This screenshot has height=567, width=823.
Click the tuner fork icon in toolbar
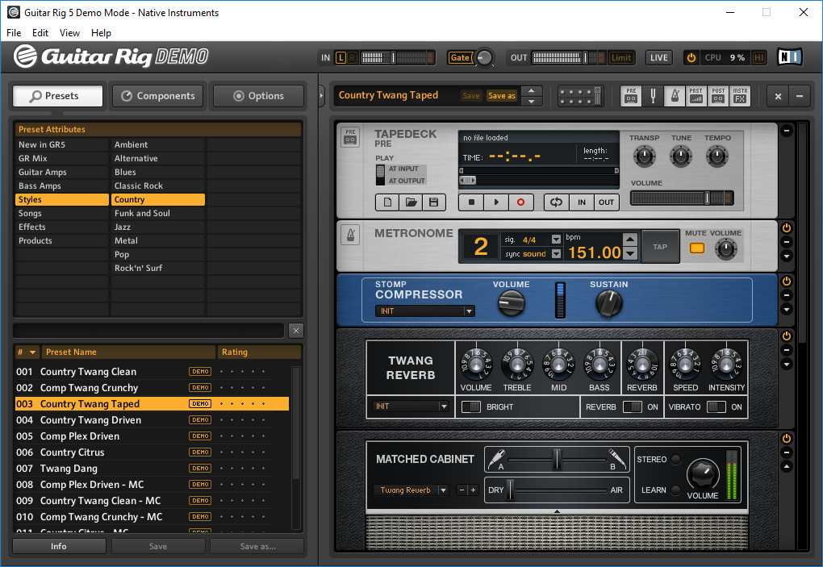653,96
